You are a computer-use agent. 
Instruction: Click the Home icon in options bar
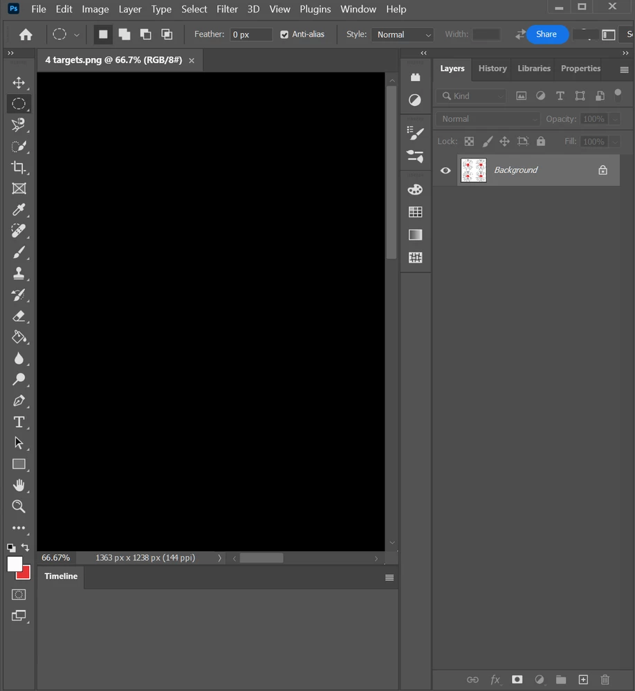tap(26, 35)
